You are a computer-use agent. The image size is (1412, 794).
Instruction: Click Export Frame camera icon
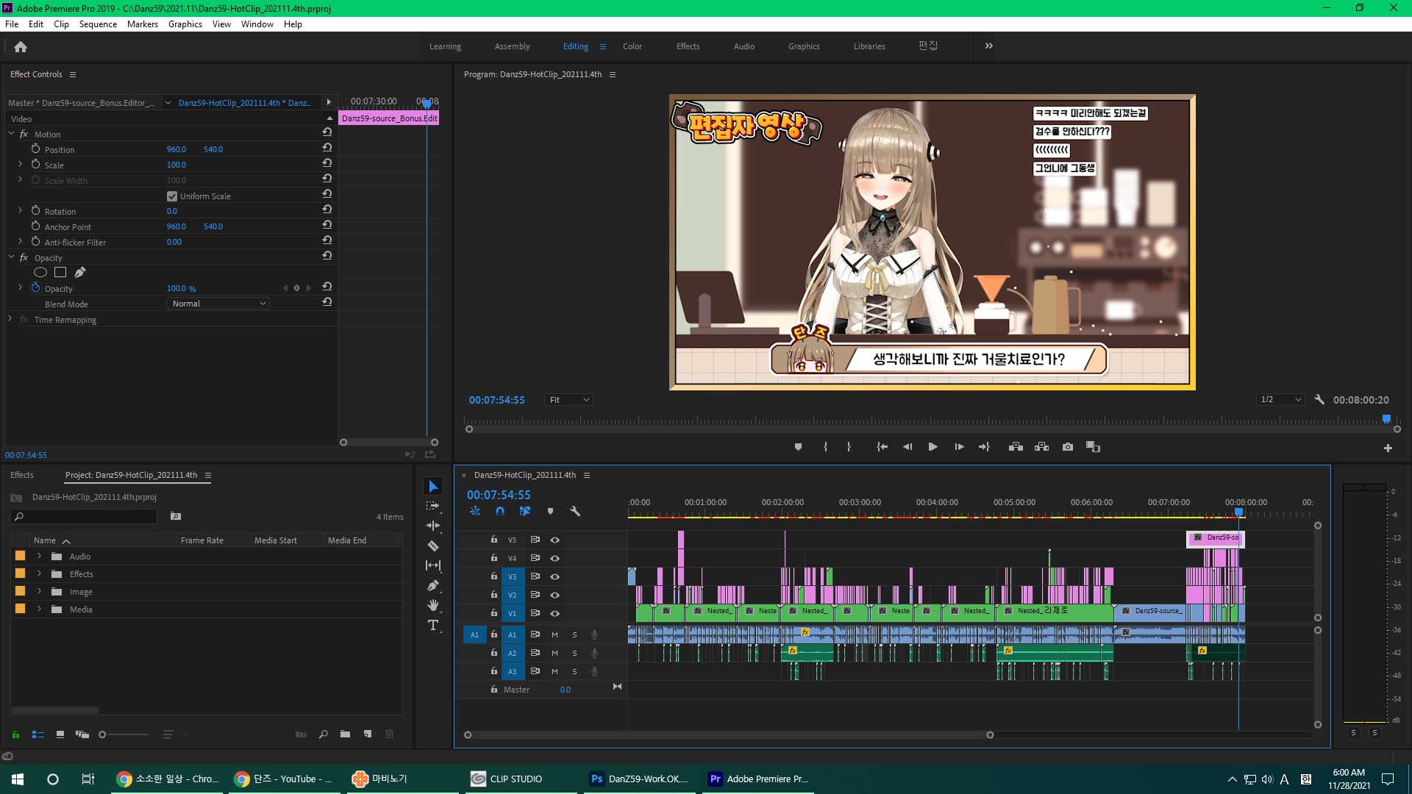(x=1068, y=447)
